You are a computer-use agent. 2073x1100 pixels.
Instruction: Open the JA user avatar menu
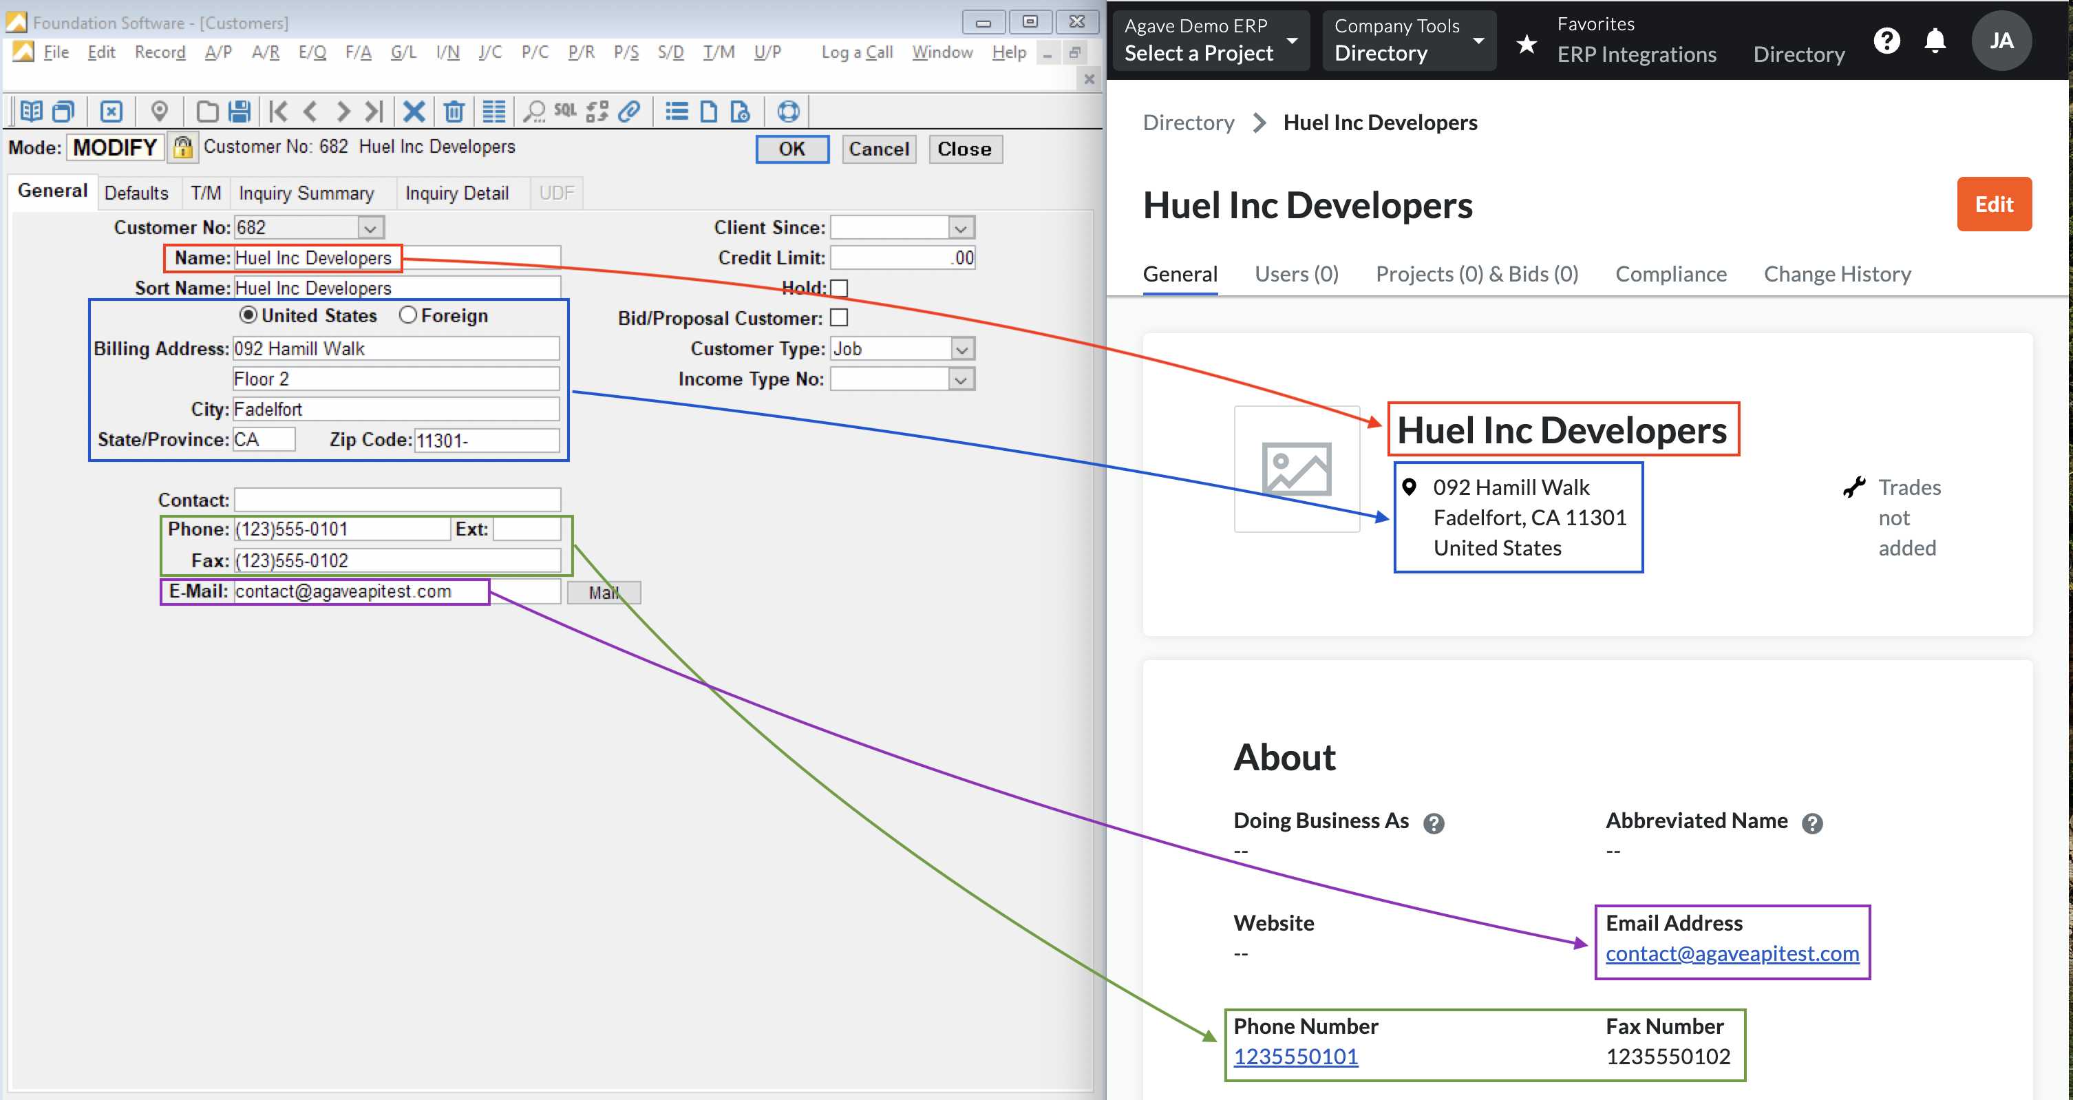tap(2001, 40)
